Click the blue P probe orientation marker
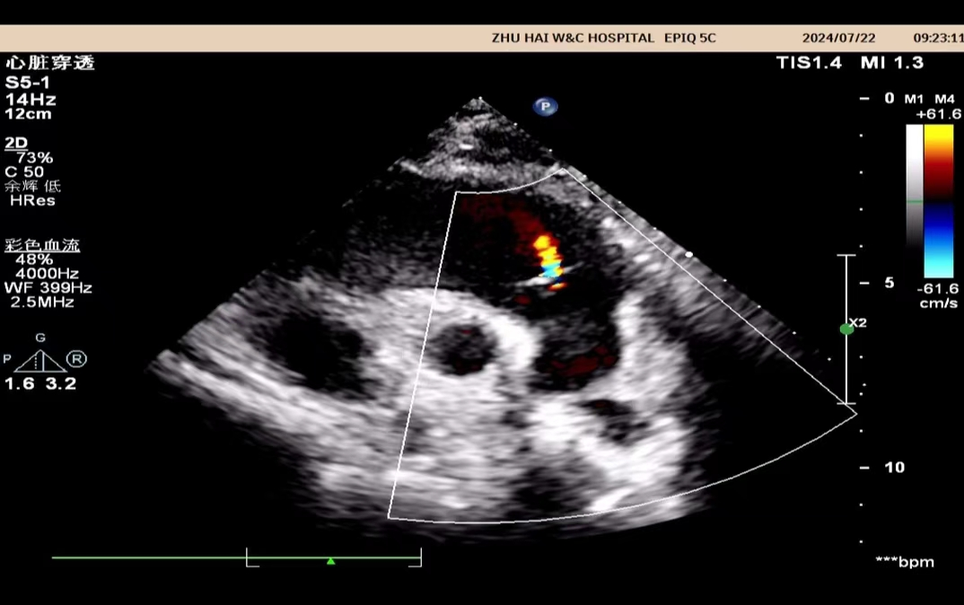The image size is (964, 605). [x=545, y=107]
